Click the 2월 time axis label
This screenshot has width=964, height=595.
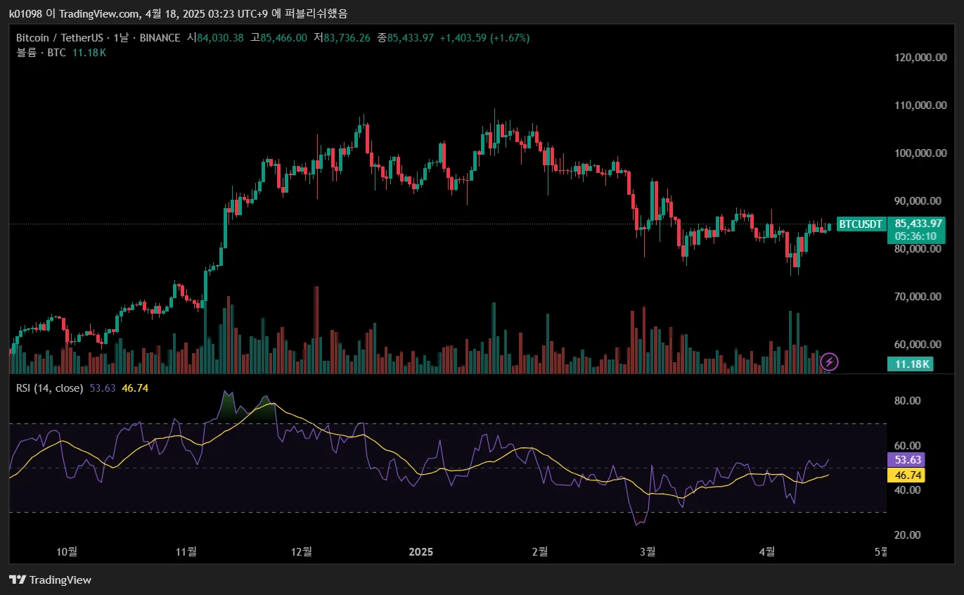tap(540, 552)
